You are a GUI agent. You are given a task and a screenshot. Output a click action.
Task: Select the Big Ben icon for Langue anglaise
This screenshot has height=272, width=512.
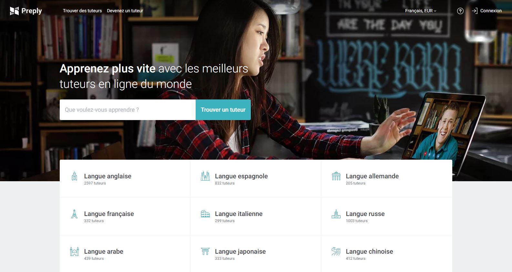(x=75, y=176)
